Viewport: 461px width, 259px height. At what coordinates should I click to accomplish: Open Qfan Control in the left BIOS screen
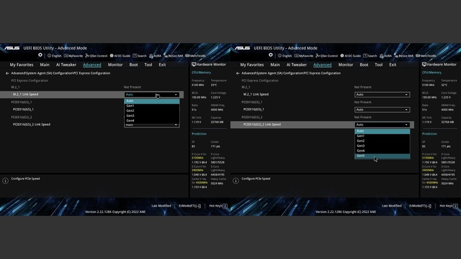pyautogui.click(x=96, y=56)
